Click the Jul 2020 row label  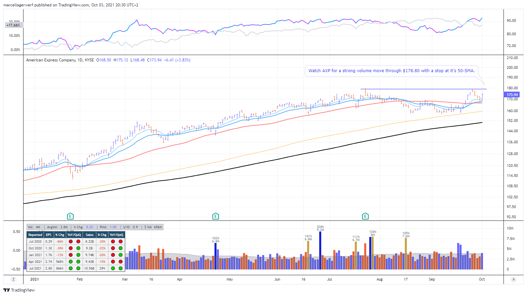coord(35,242)
